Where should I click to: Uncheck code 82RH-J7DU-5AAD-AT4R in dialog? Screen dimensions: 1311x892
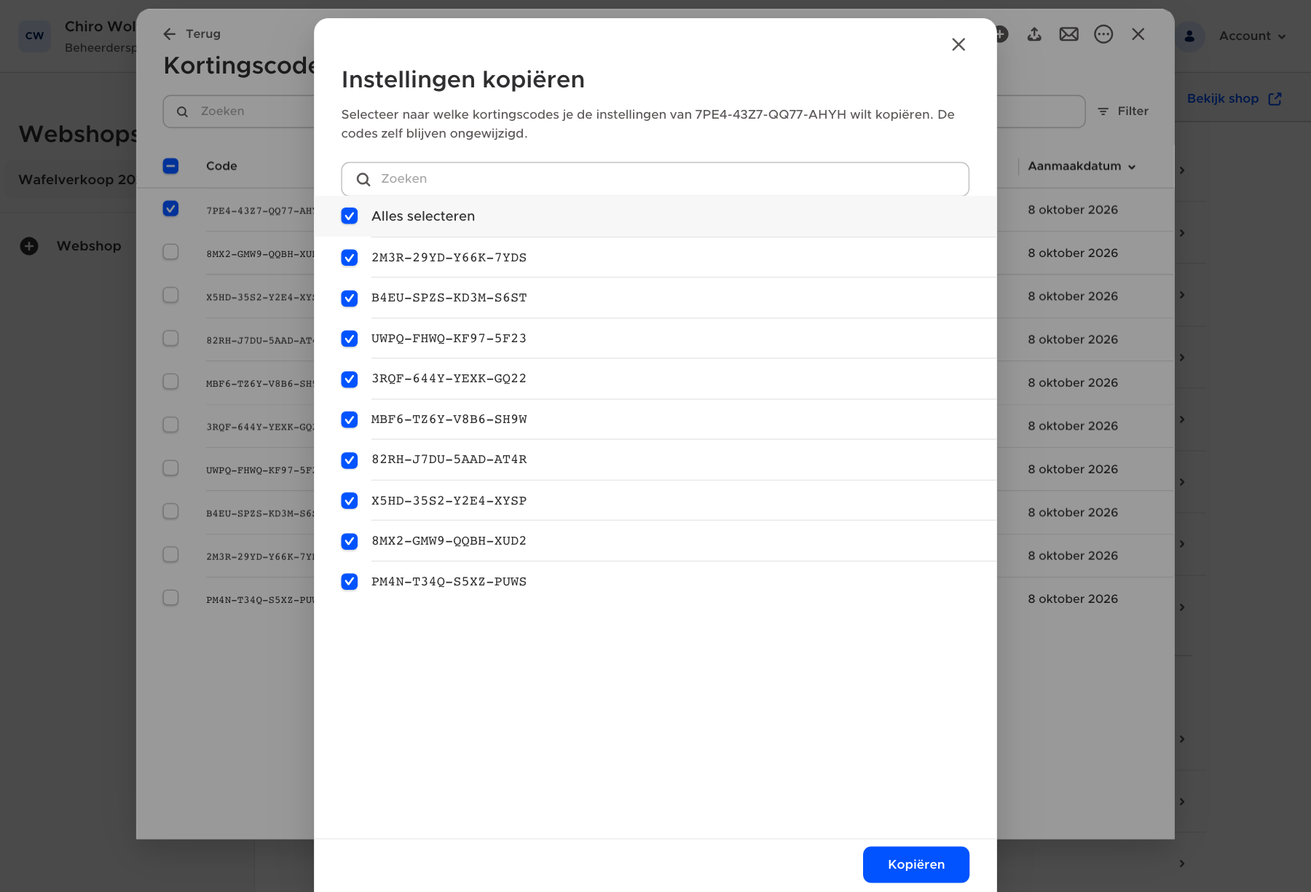coord(350,460)
